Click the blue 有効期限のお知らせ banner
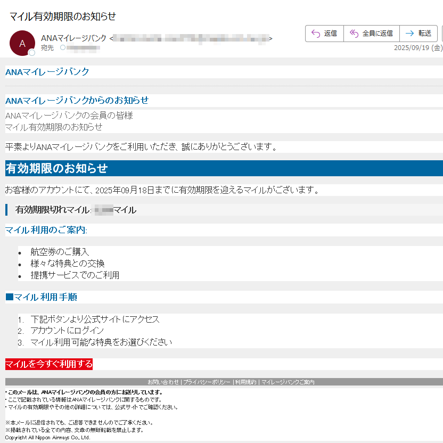The image size is (443, 443). [x=56, y=169]
